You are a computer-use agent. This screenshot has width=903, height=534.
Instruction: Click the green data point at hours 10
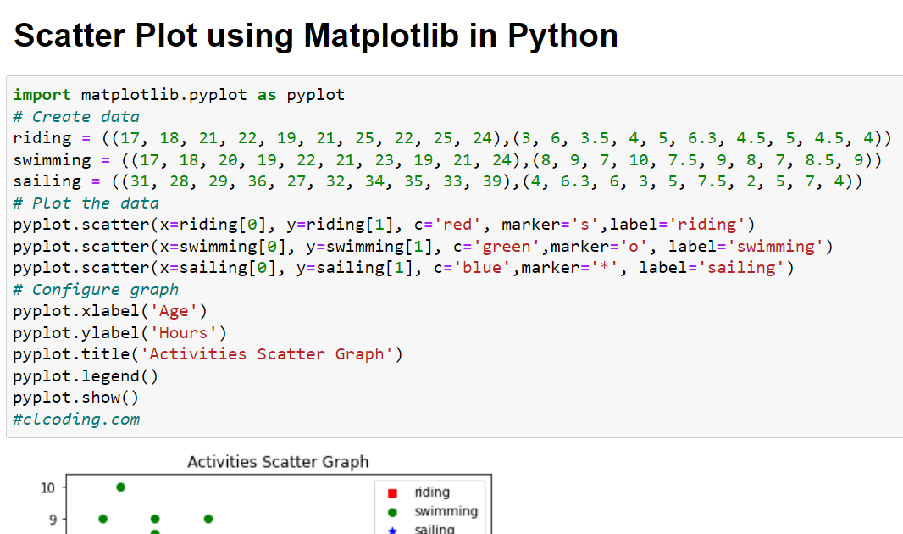pos(120,487)
